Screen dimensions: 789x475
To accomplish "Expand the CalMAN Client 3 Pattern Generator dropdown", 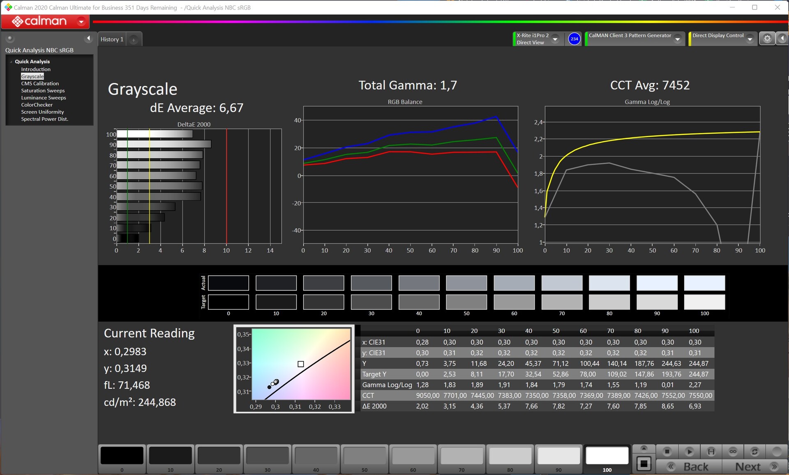I will pos(678,39).
